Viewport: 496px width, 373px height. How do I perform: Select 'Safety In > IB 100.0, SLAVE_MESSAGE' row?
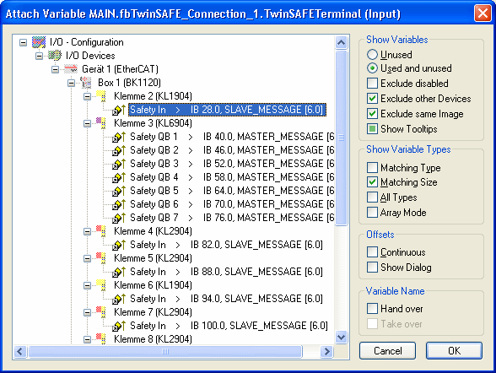229,326
